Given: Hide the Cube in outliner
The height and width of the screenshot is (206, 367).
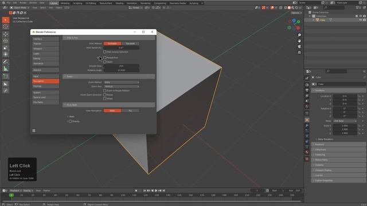Looking at the screenshot, I should pyautogui.click(x=361, y=20).
